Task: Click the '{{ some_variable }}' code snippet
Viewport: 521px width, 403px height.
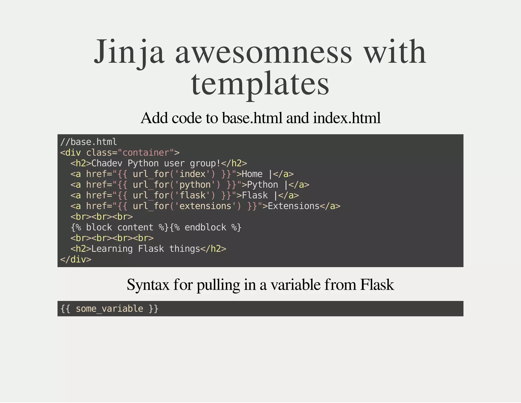Action: [x=109, y=309]
